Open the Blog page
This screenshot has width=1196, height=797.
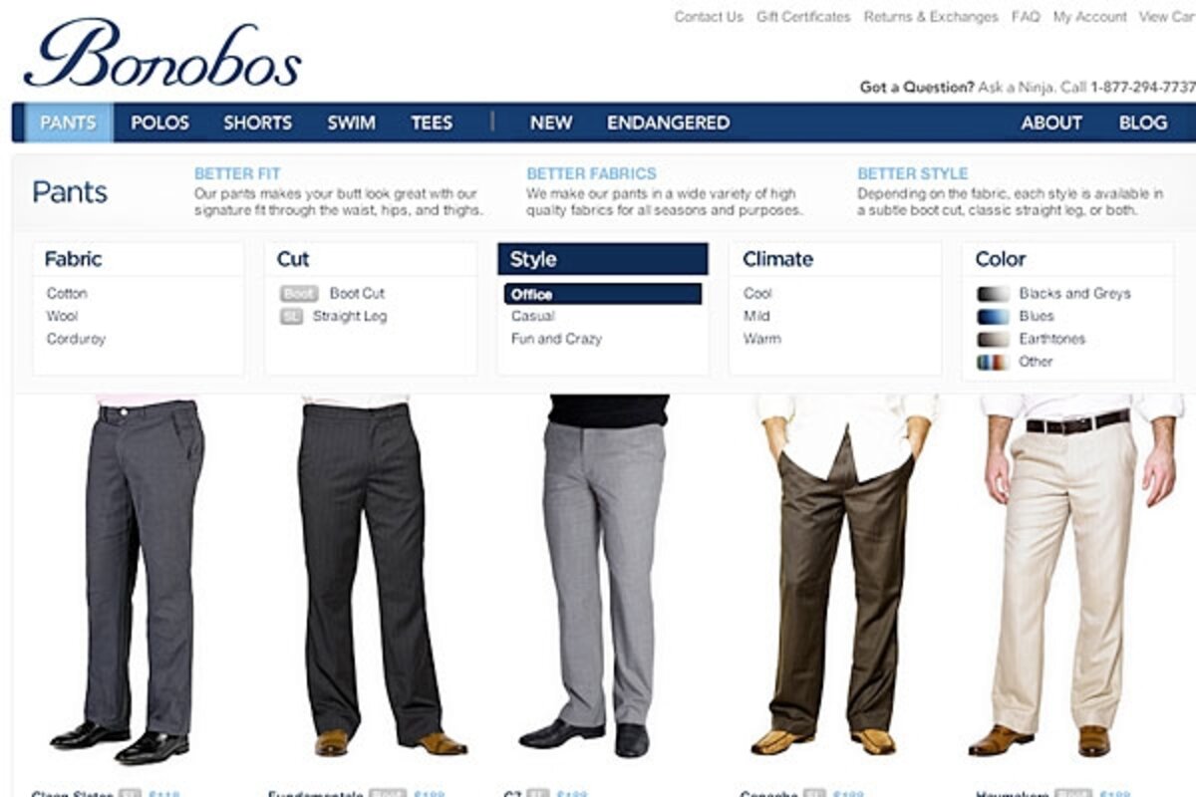(x=1143, y=123)
